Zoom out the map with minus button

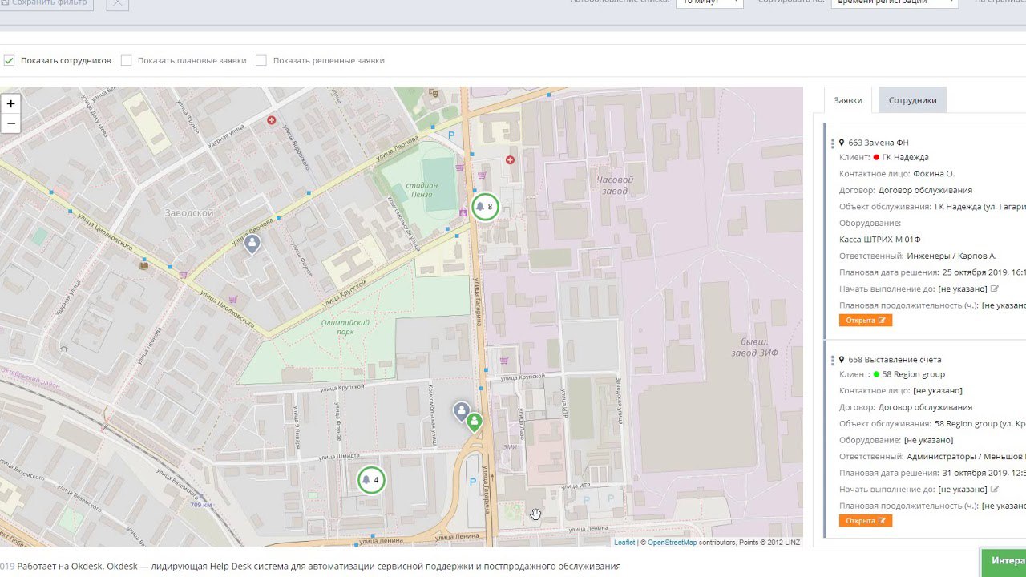pos(10,123)
